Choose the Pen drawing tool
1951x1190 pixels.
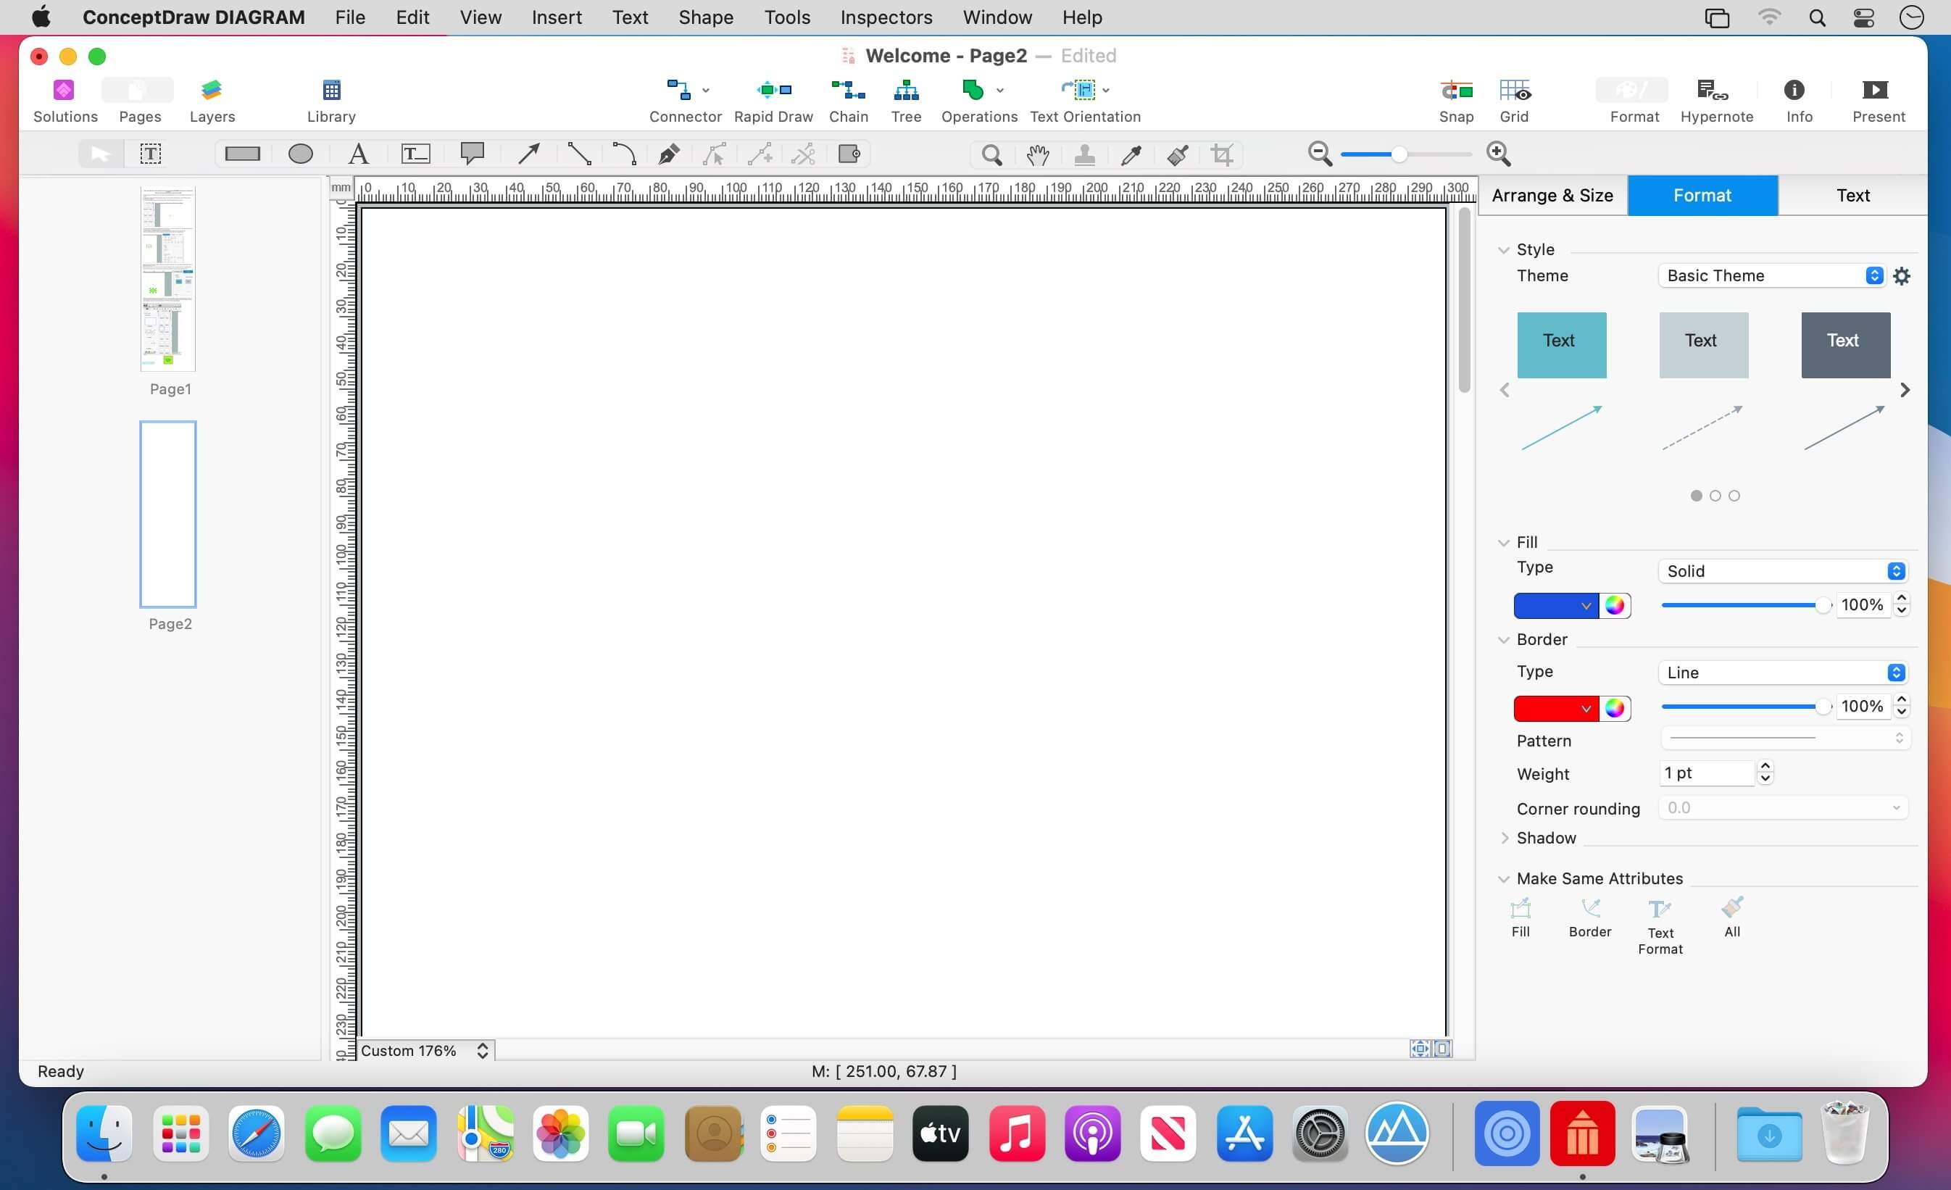[x=668, y=154]
